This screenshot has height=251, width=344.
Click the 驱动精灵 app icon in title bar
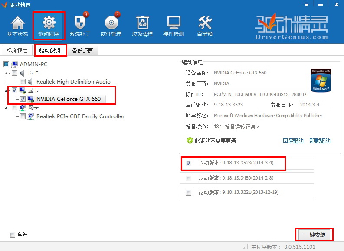4,5
